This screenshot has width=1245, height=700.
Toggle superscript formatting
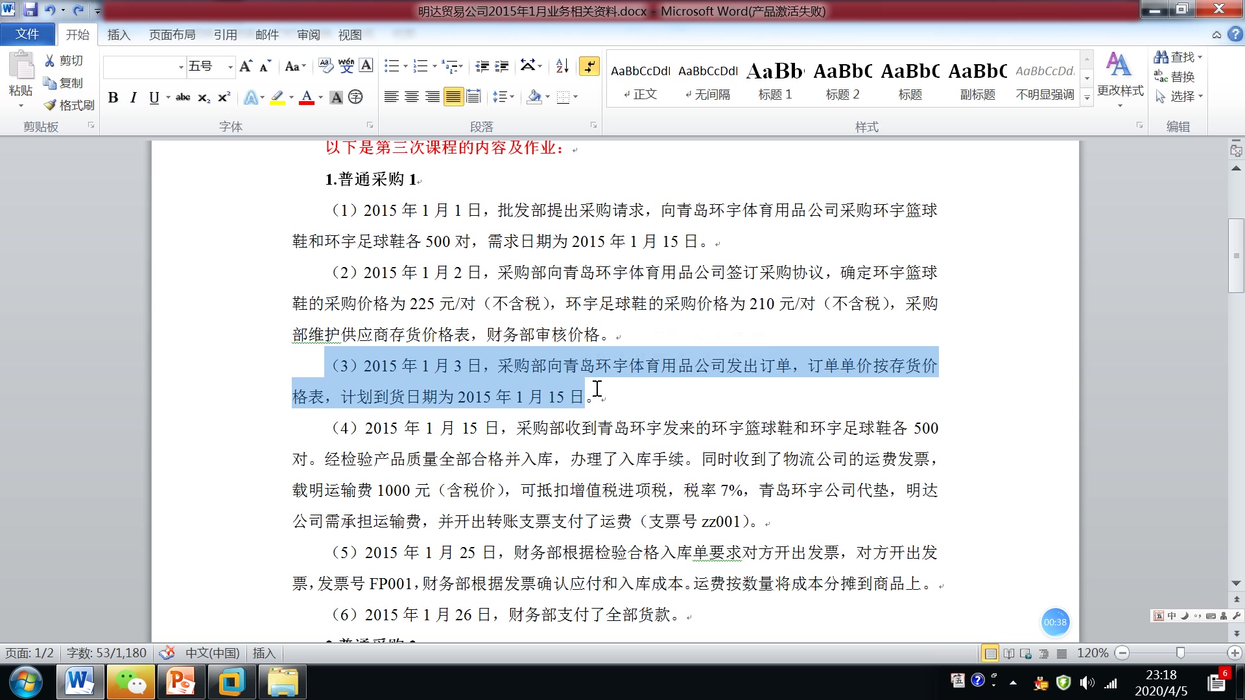click(x=223, y=97)
